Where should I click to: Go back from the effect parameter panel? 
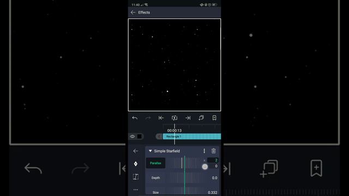[x=136, y=151]
